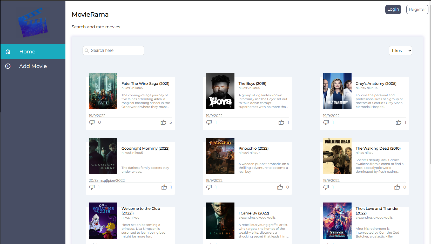Click the Pinocchio movie poster
The width and height of the screenshot is (431, 244).
[x=220, y=156]
